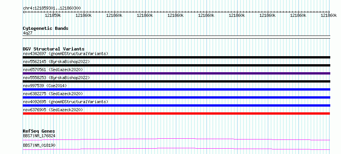Select the blue bar for nsv4092695
This screenshot has height=154, width=341.
[176, 105]
